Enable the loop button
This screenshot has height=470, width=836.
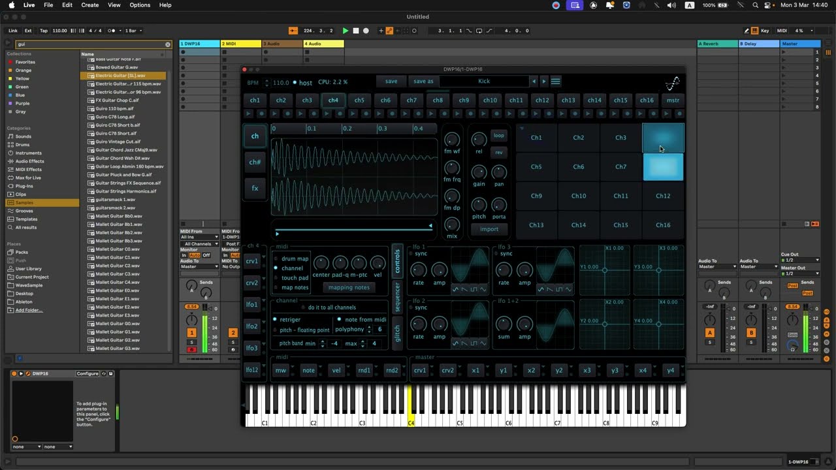coord(499,136)
